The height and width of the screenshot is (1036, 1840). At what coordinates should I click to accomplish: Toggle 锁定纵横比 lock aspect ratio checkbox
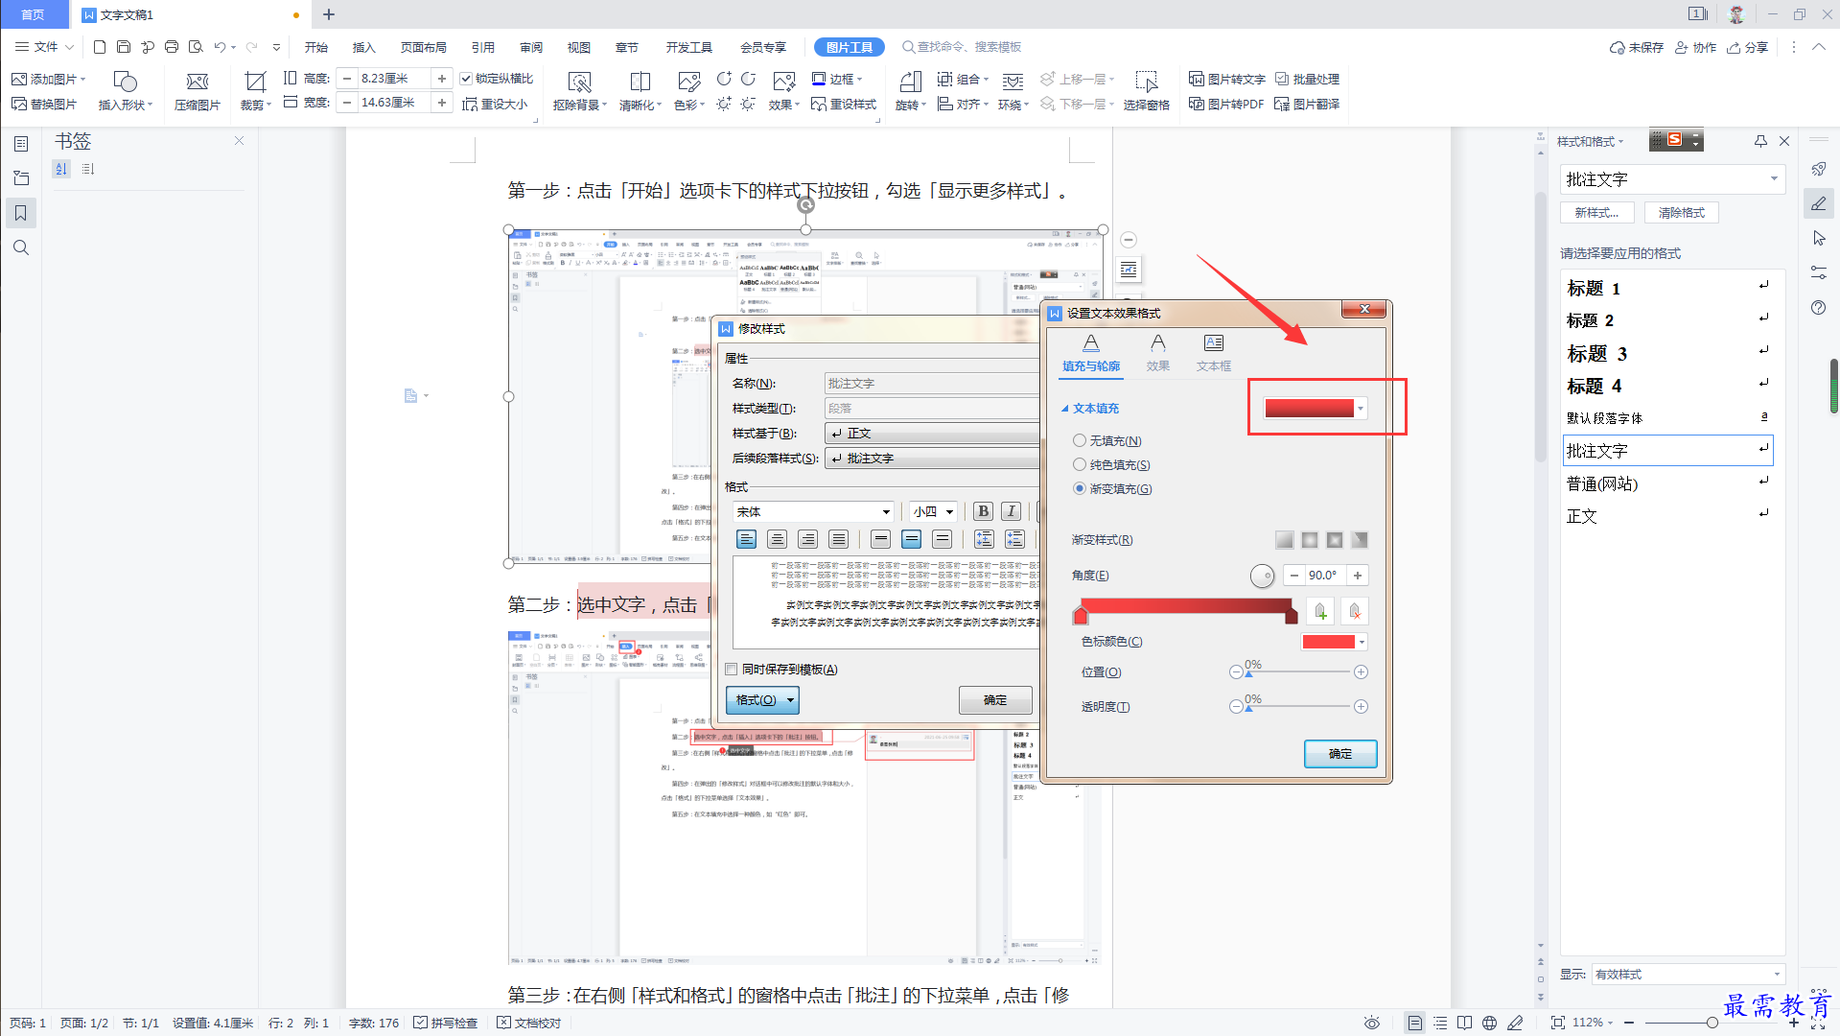pyautogui.click(x=466, y=79)
